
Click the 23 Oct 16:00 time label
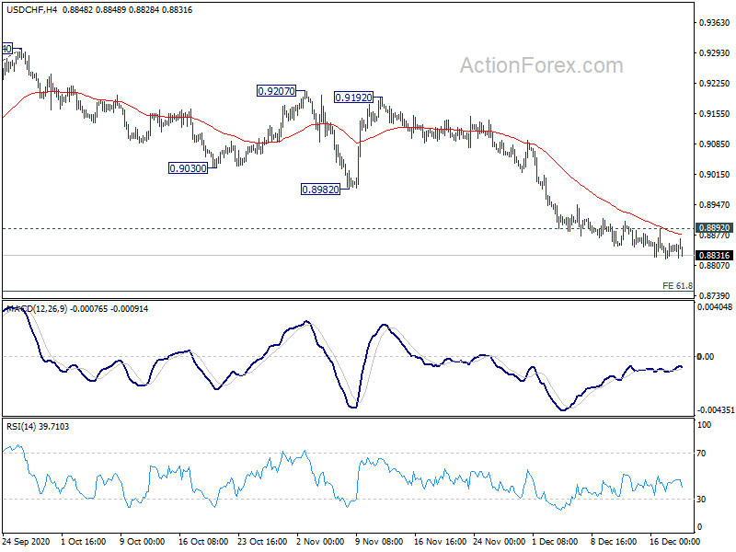click(x=262, y=541)
